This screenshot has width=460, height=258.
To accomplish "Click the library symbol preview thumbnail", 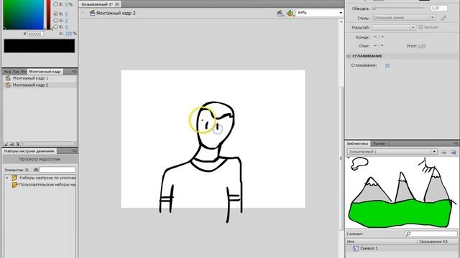I will [402, 192].
